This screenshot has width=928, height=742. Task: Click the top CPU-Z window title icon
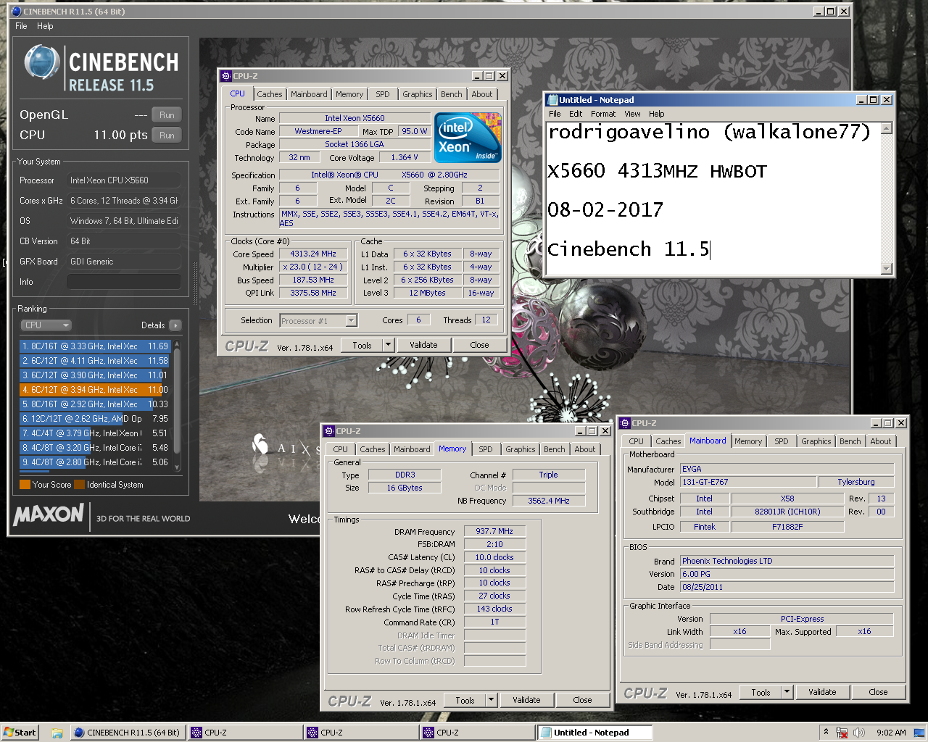coord(226,76)
